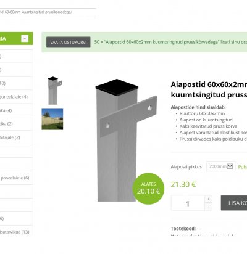Open the category ending in 'isatarvikud (13)'
This screenshot has height=254, width=247.
(x=15, y=232)
